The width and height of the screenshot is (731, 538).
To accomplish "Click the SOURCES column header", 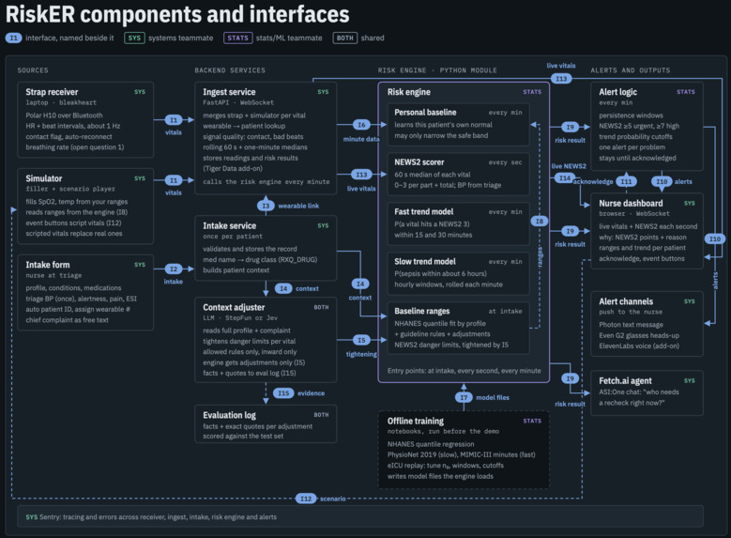I will pyautogui.click(x=33, y=70).
